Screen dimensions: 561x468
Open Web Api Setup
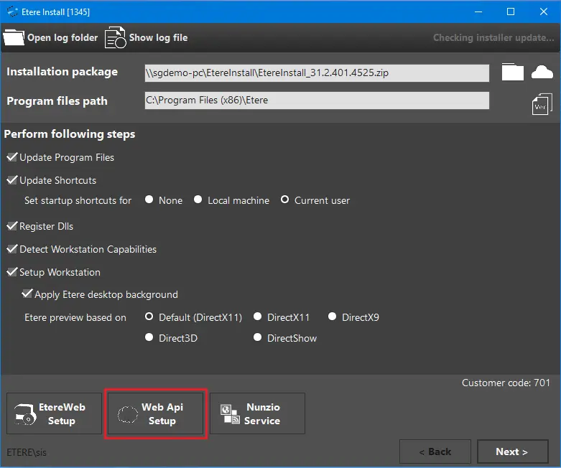pyautogui.click(x=157, y=413)
